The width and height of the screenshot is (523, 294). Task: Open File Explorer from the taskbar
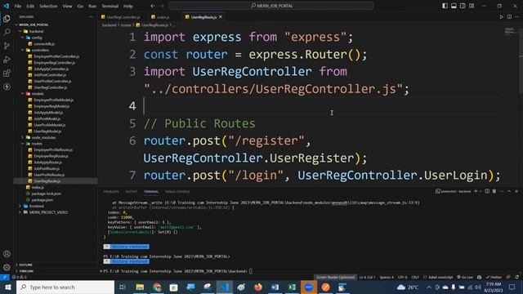tap(140, 287)
